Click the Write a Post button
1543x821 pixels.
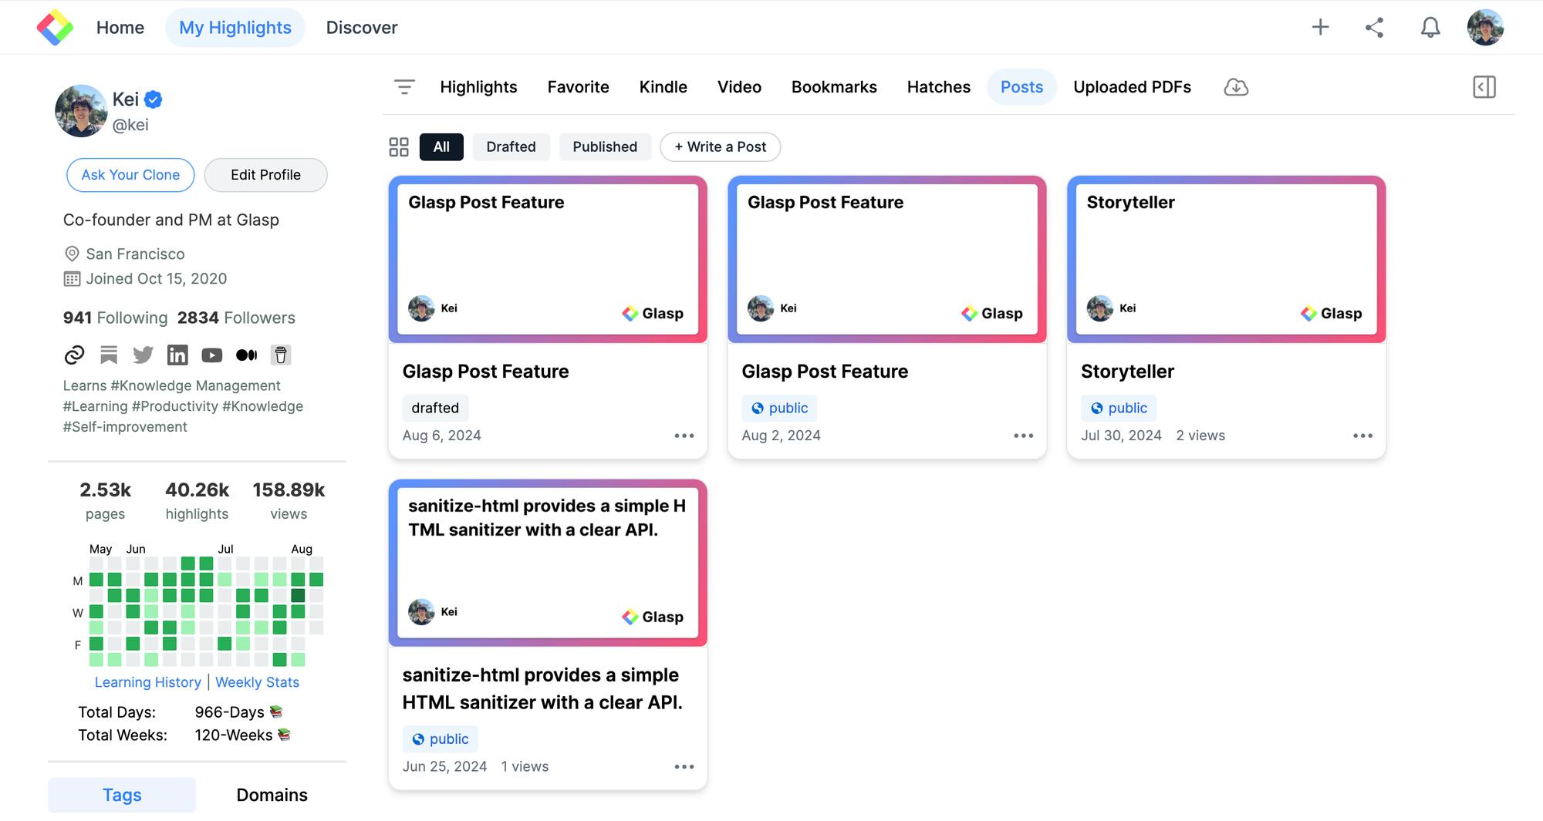721,147
